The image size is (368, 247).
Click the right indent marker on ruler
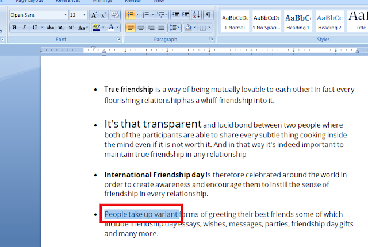tap(356, 51)
